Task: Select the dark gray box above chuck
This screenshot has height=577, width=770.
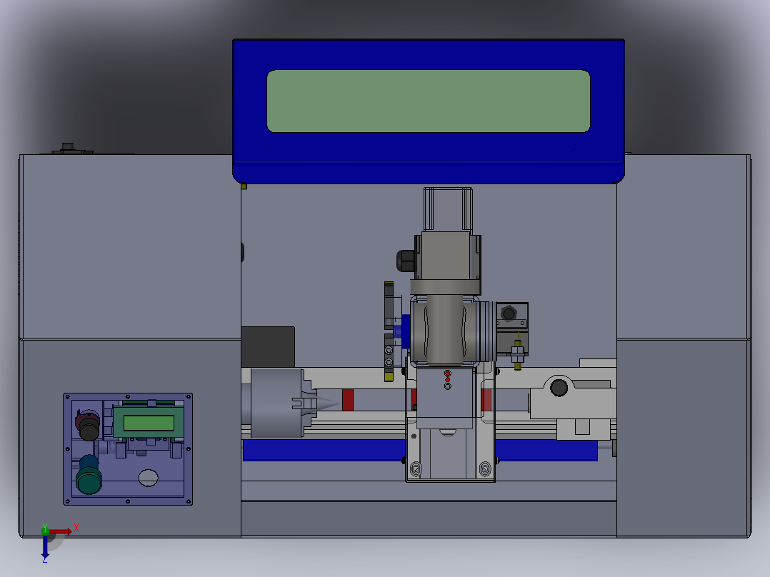Action: tap(268, 346)
